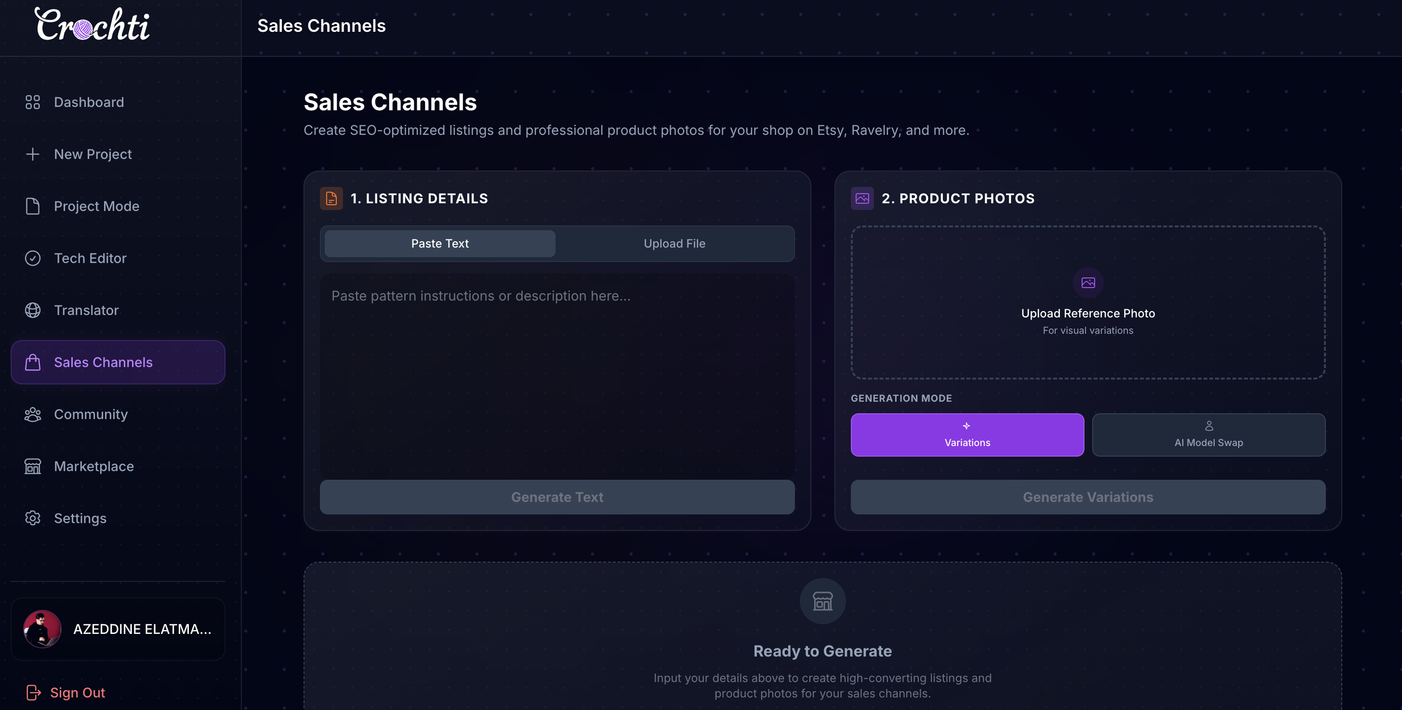Click the Dashboard grid icon
This screenshot has height=710, width=1402.
(x=33, y=102)
